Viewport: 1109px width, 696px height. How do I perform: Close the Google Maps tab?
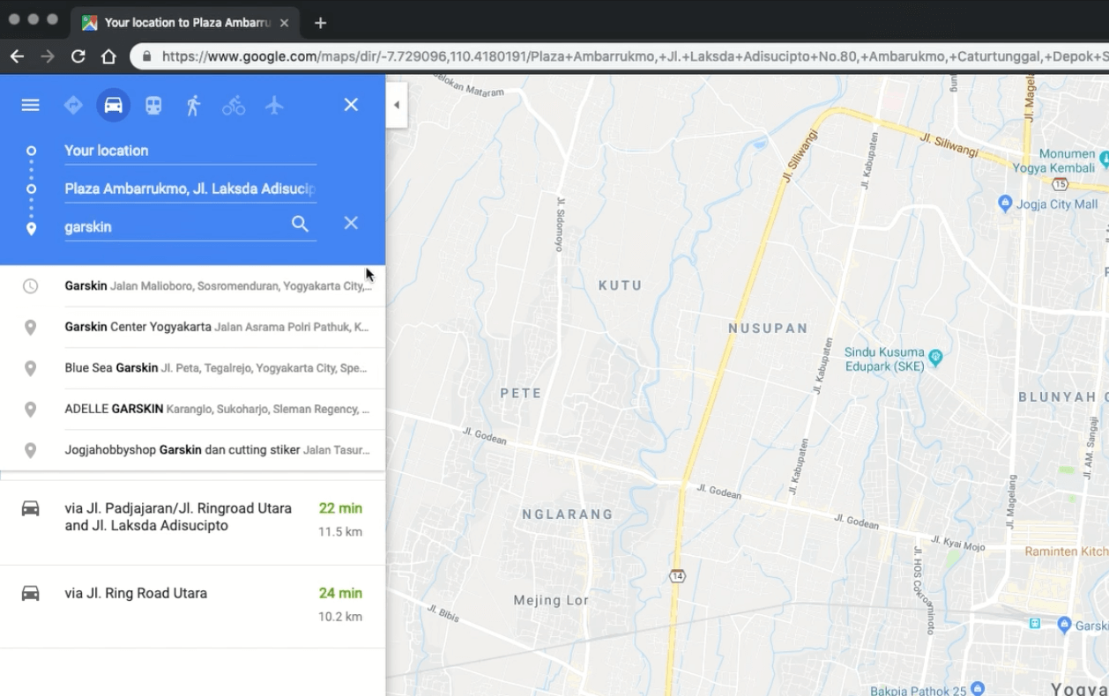tap(284, 23)
